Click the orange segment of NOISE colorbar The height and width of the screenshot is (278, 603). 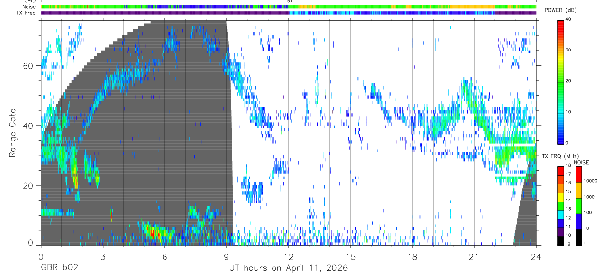pos(578,190)
